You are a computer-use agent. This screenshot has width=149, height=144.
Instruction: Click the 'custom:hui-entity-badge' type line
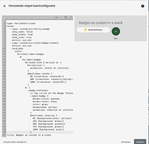(x=30, y=29)
